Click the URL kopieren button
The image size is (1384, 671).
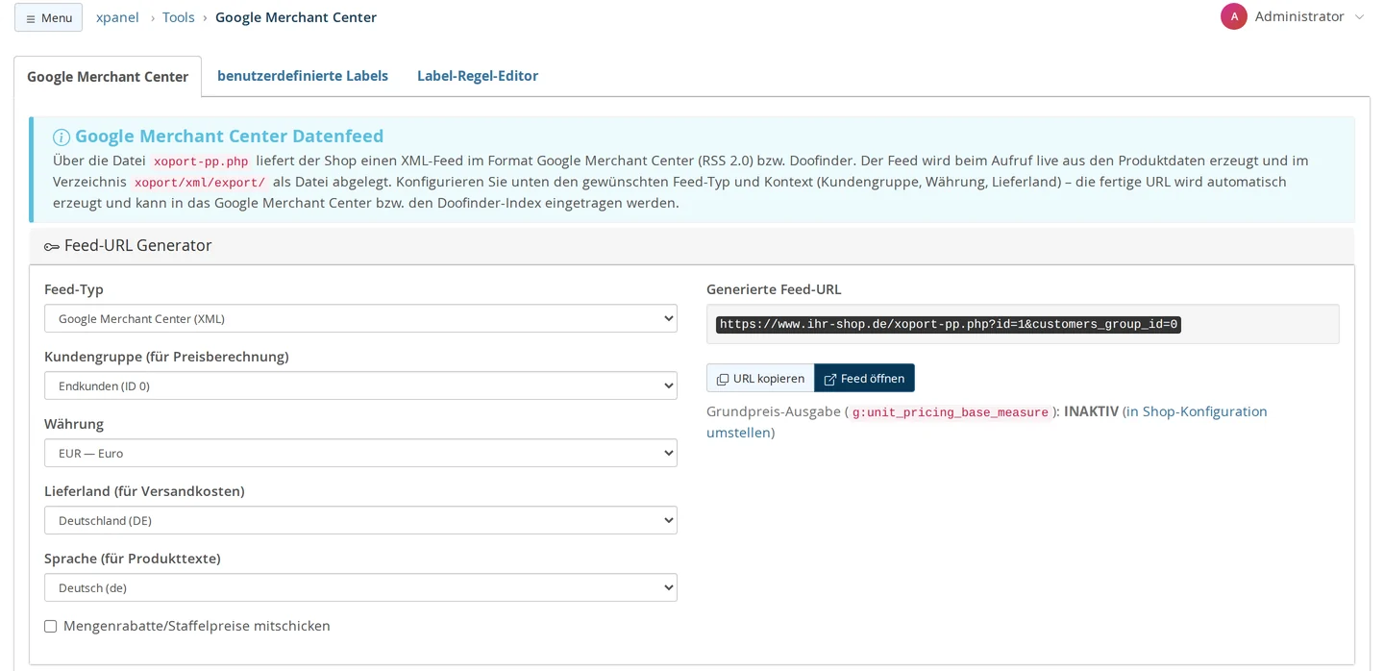760,378
